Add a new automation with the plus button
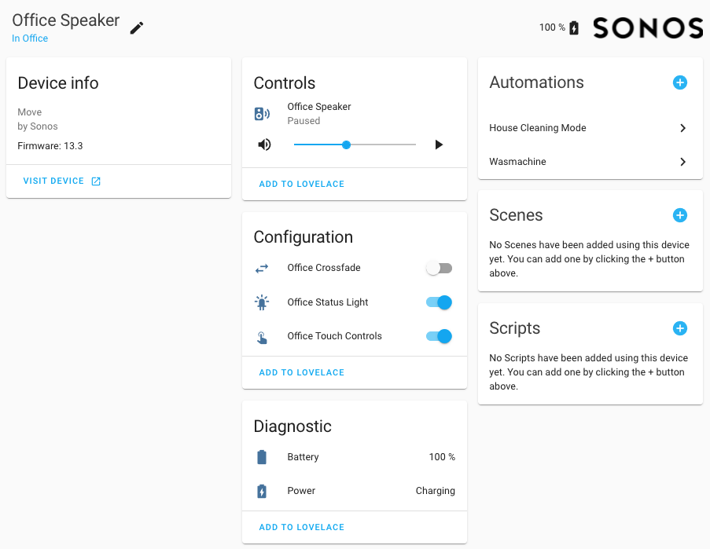Image resolution: width=710 pixels, height=549 pixels. pyautogui.click(x=679, y=82)
